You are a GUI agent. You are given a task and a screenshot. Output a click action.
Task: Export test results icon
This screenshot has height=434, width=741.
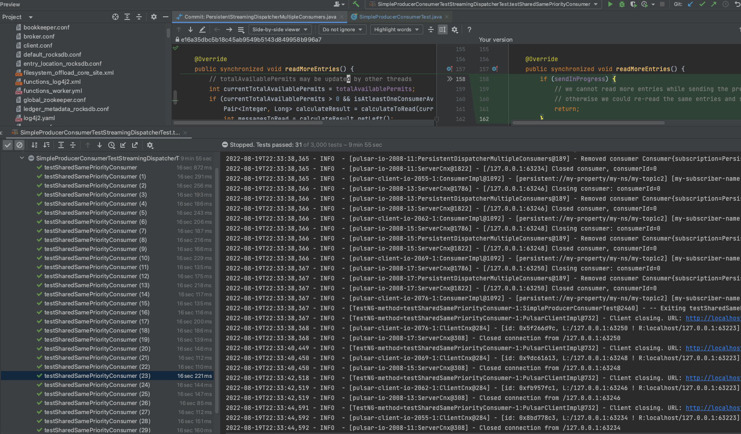pyautogui.click(x=135, y=145)
